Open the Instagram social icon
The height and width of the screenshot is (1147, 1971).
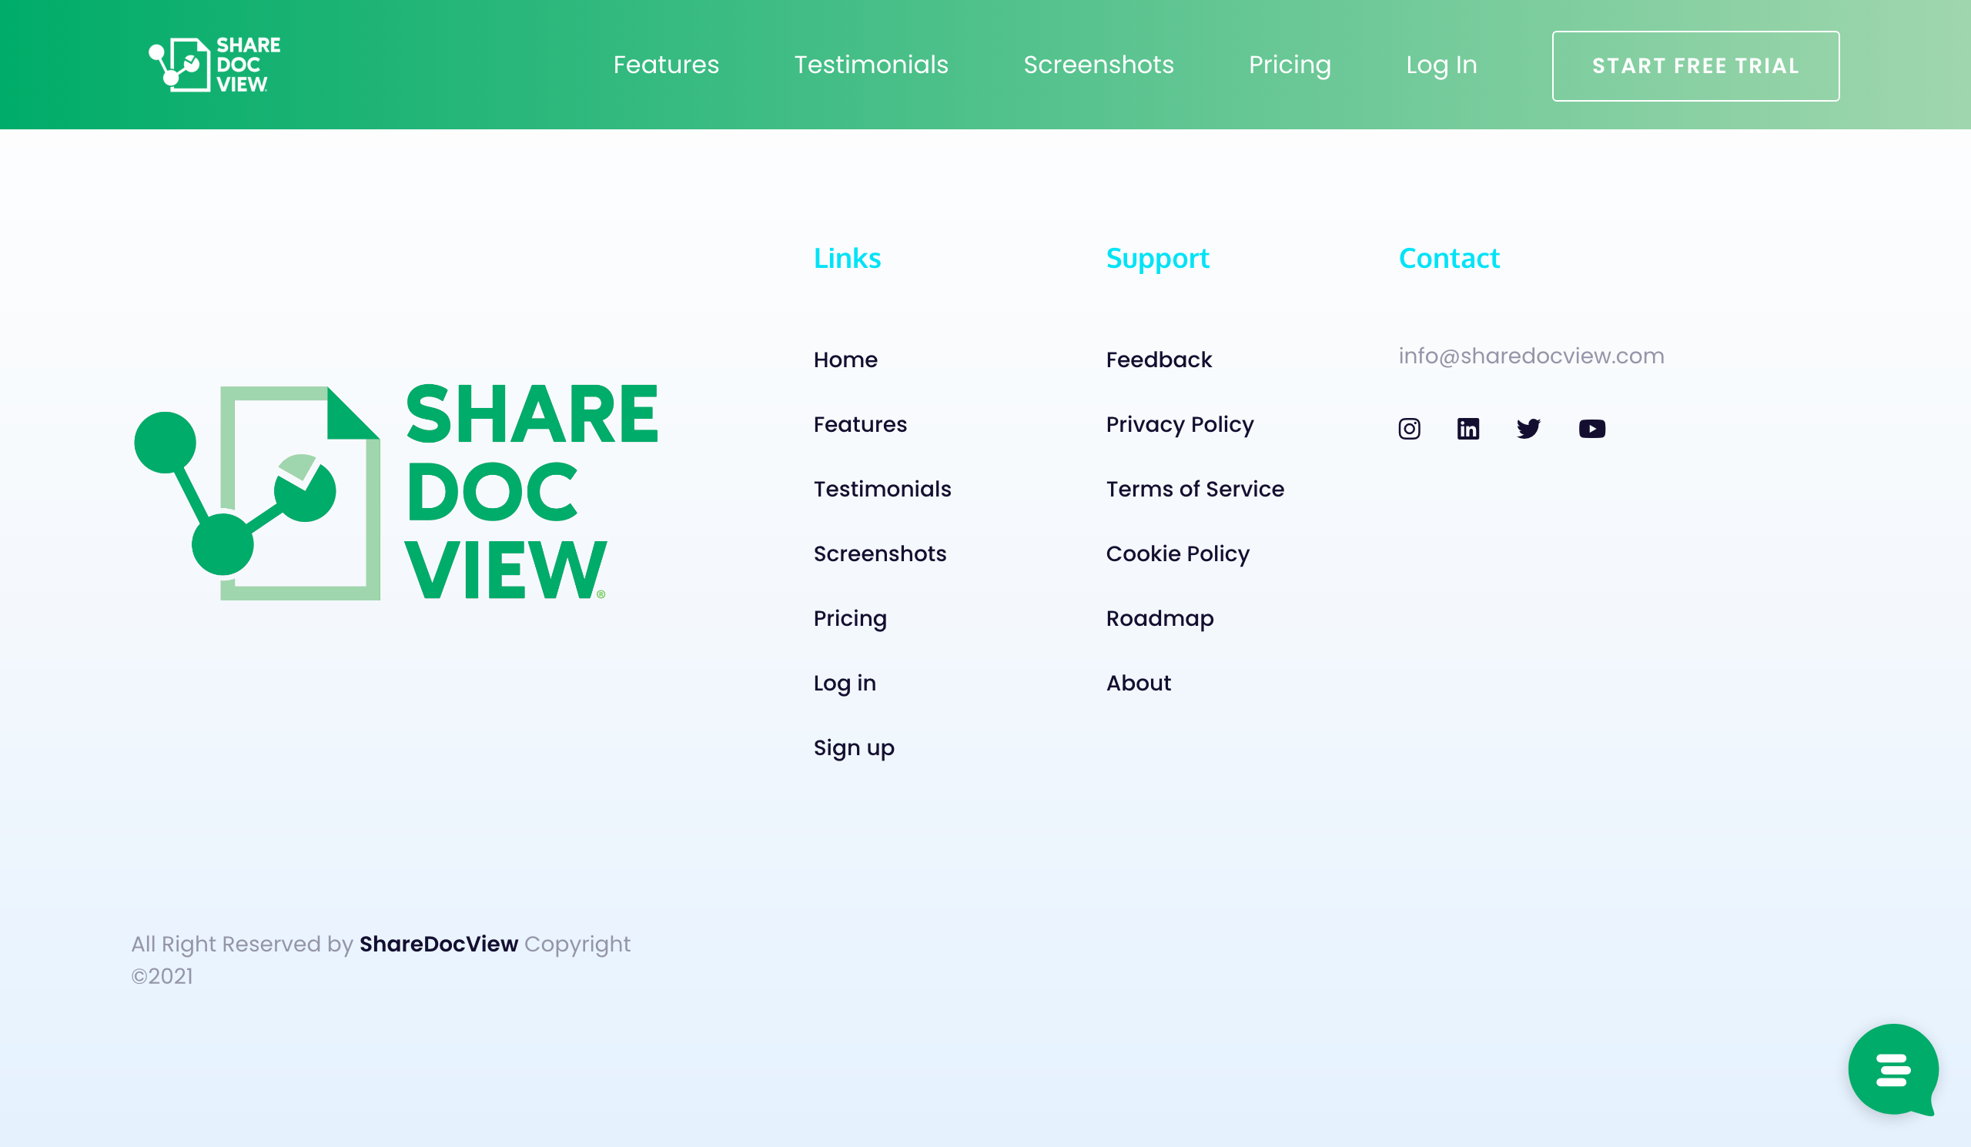click(x=1410, y=429)
